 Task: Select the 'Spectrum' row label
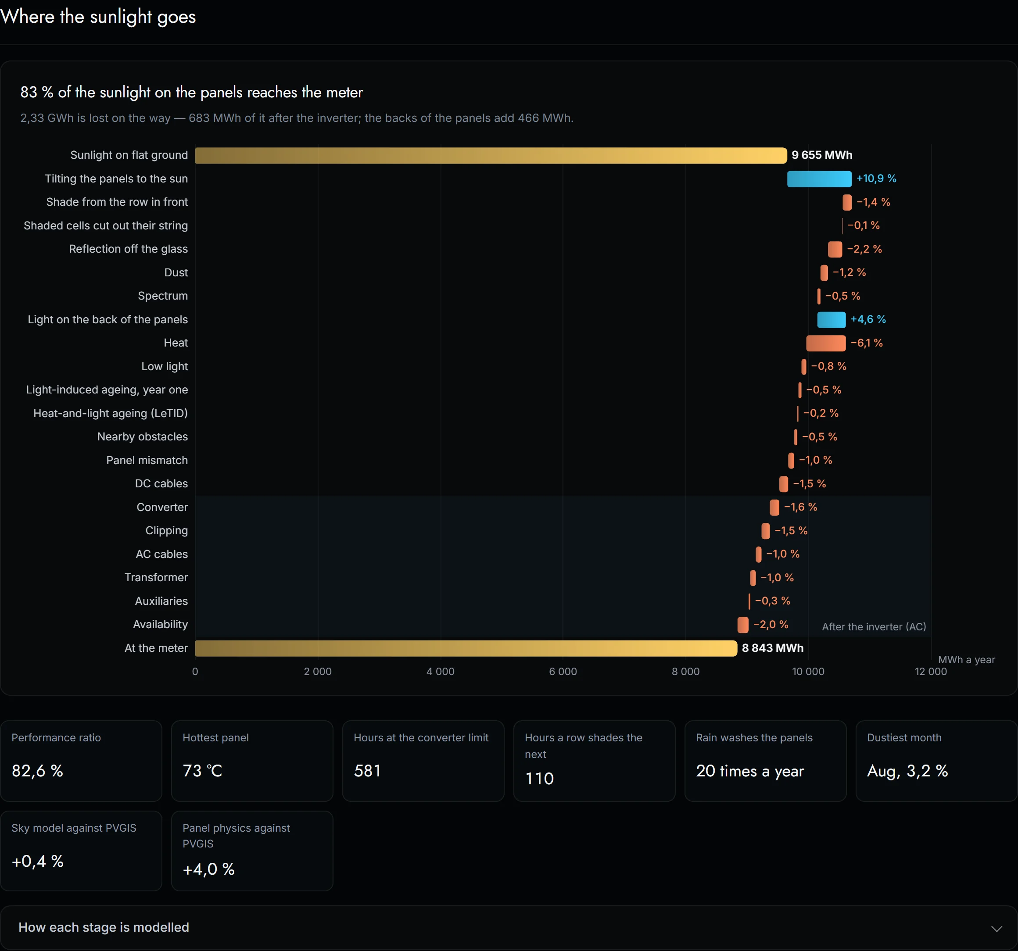click(162, 296)
